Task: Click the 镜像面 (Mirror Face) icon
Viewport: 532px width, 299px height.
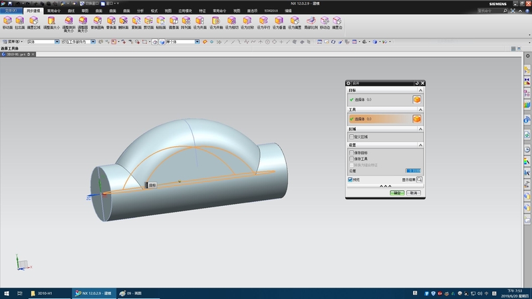Action: pos(174,21)
